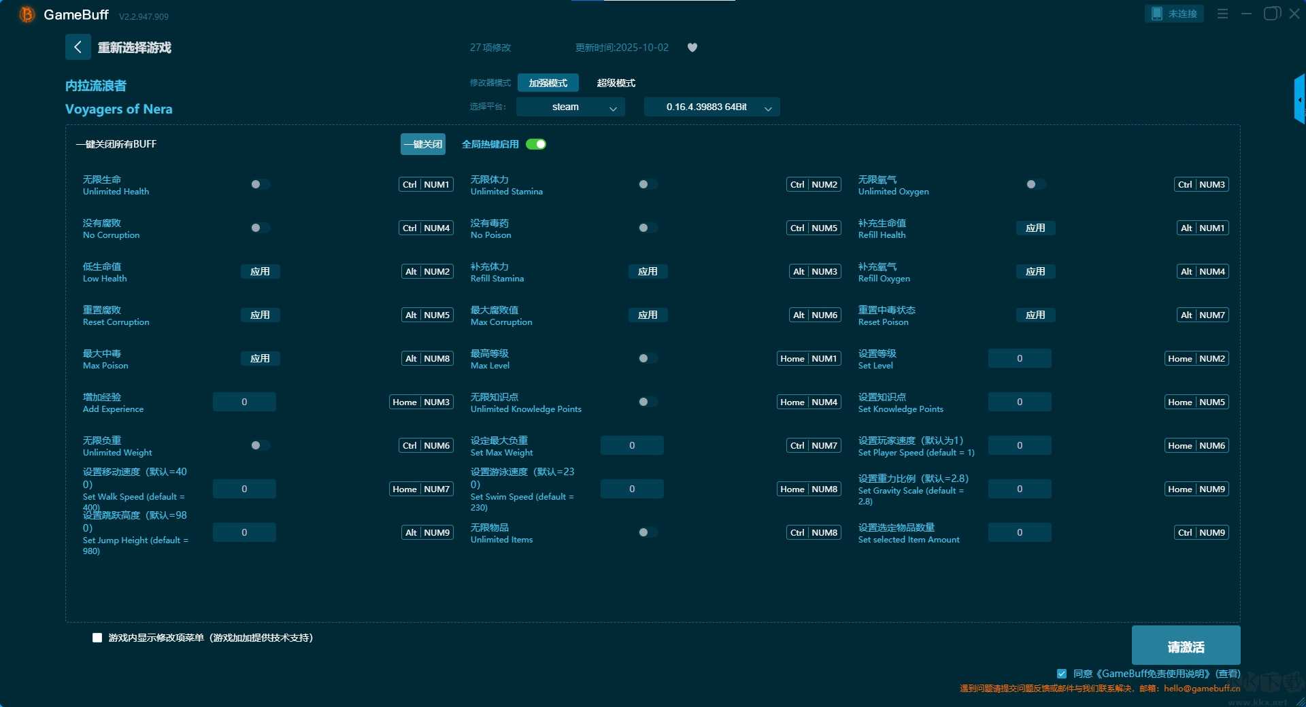Viewport: 1306px width, 707px height.
Task: Focus the Set Walk Speed input
Action: (244, 489)
